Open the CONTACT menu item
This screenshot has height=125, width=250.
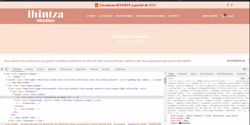tap(174, 16)
